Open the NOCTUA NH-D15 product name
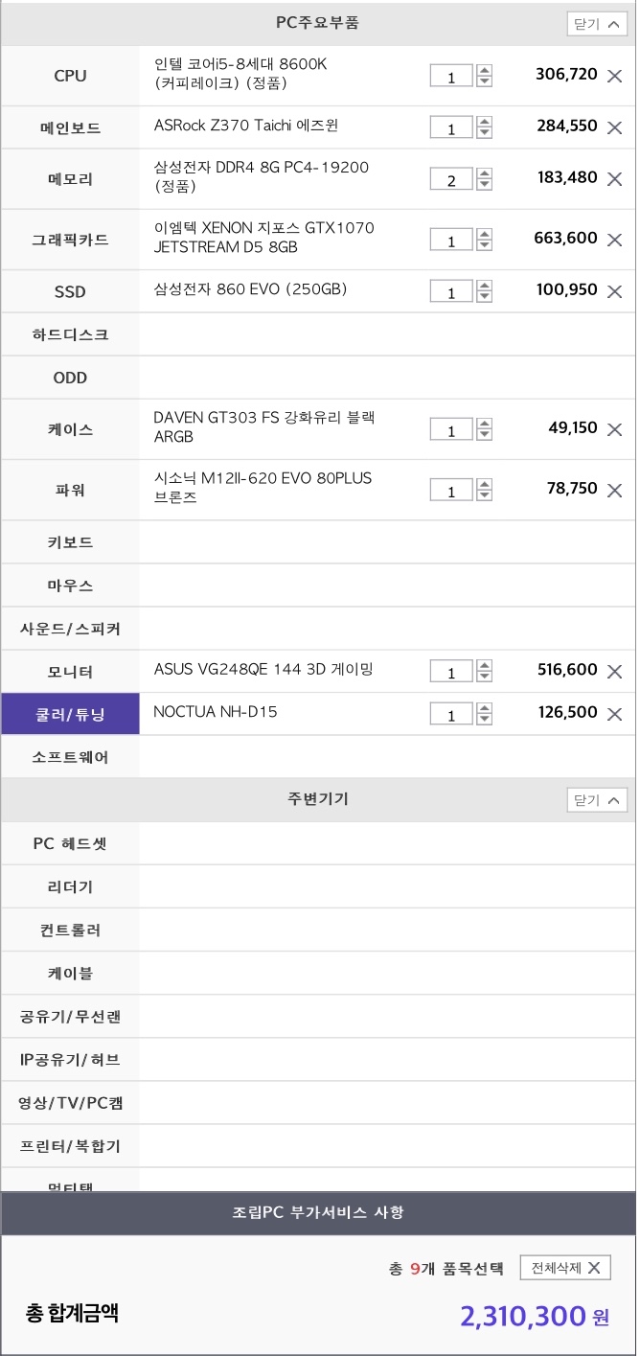 click(x=216, y=712)
